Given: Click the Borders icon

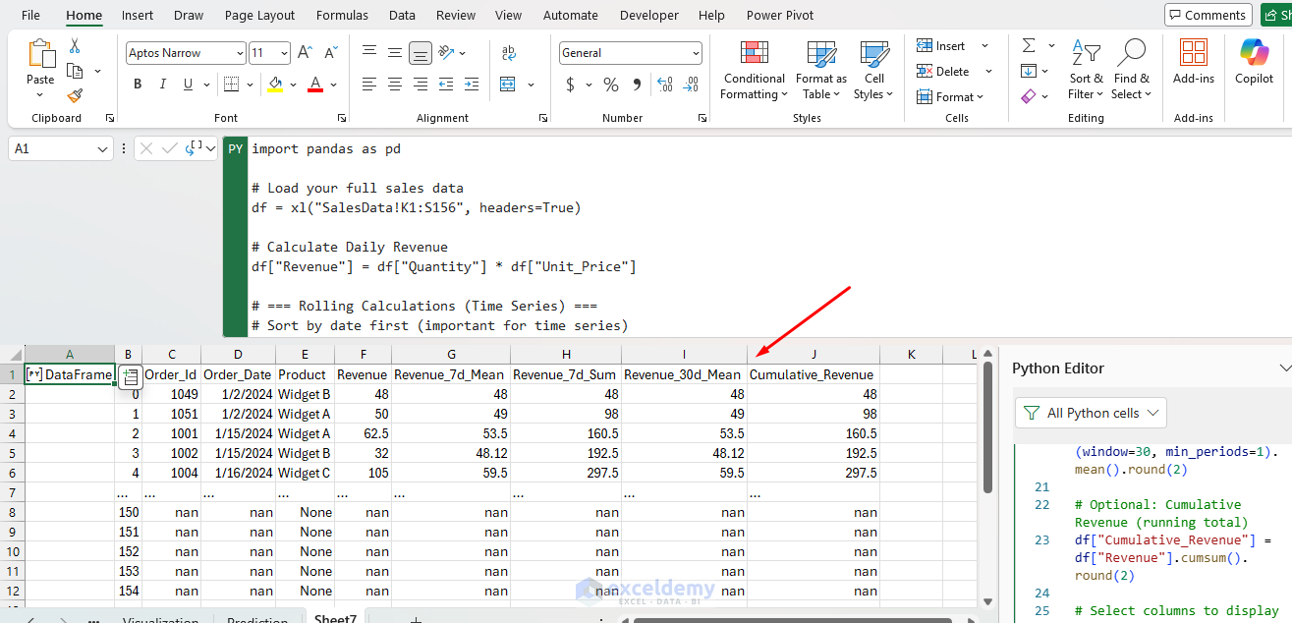Looking at the screenshot, I should pos(230,85).
